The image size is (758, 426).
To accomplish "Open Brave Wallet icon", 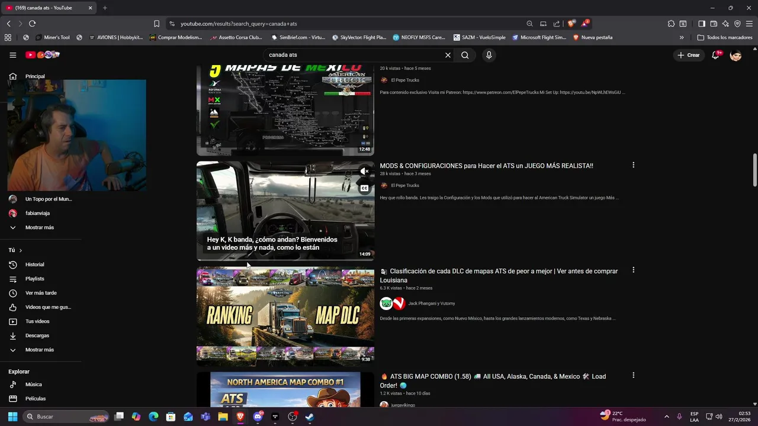I will [714, 24].
